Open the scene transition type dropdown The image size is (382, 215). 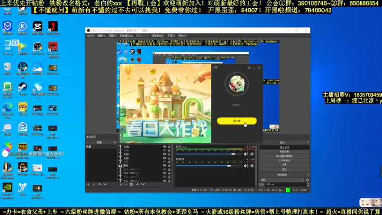[x=282, y=180]
